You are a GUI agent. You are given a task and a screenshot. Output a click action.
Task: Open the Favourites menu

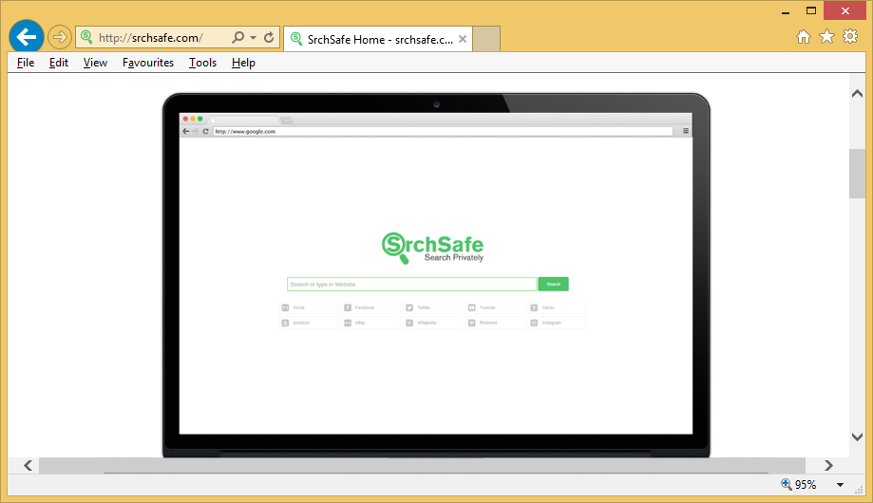click(148, 63)
